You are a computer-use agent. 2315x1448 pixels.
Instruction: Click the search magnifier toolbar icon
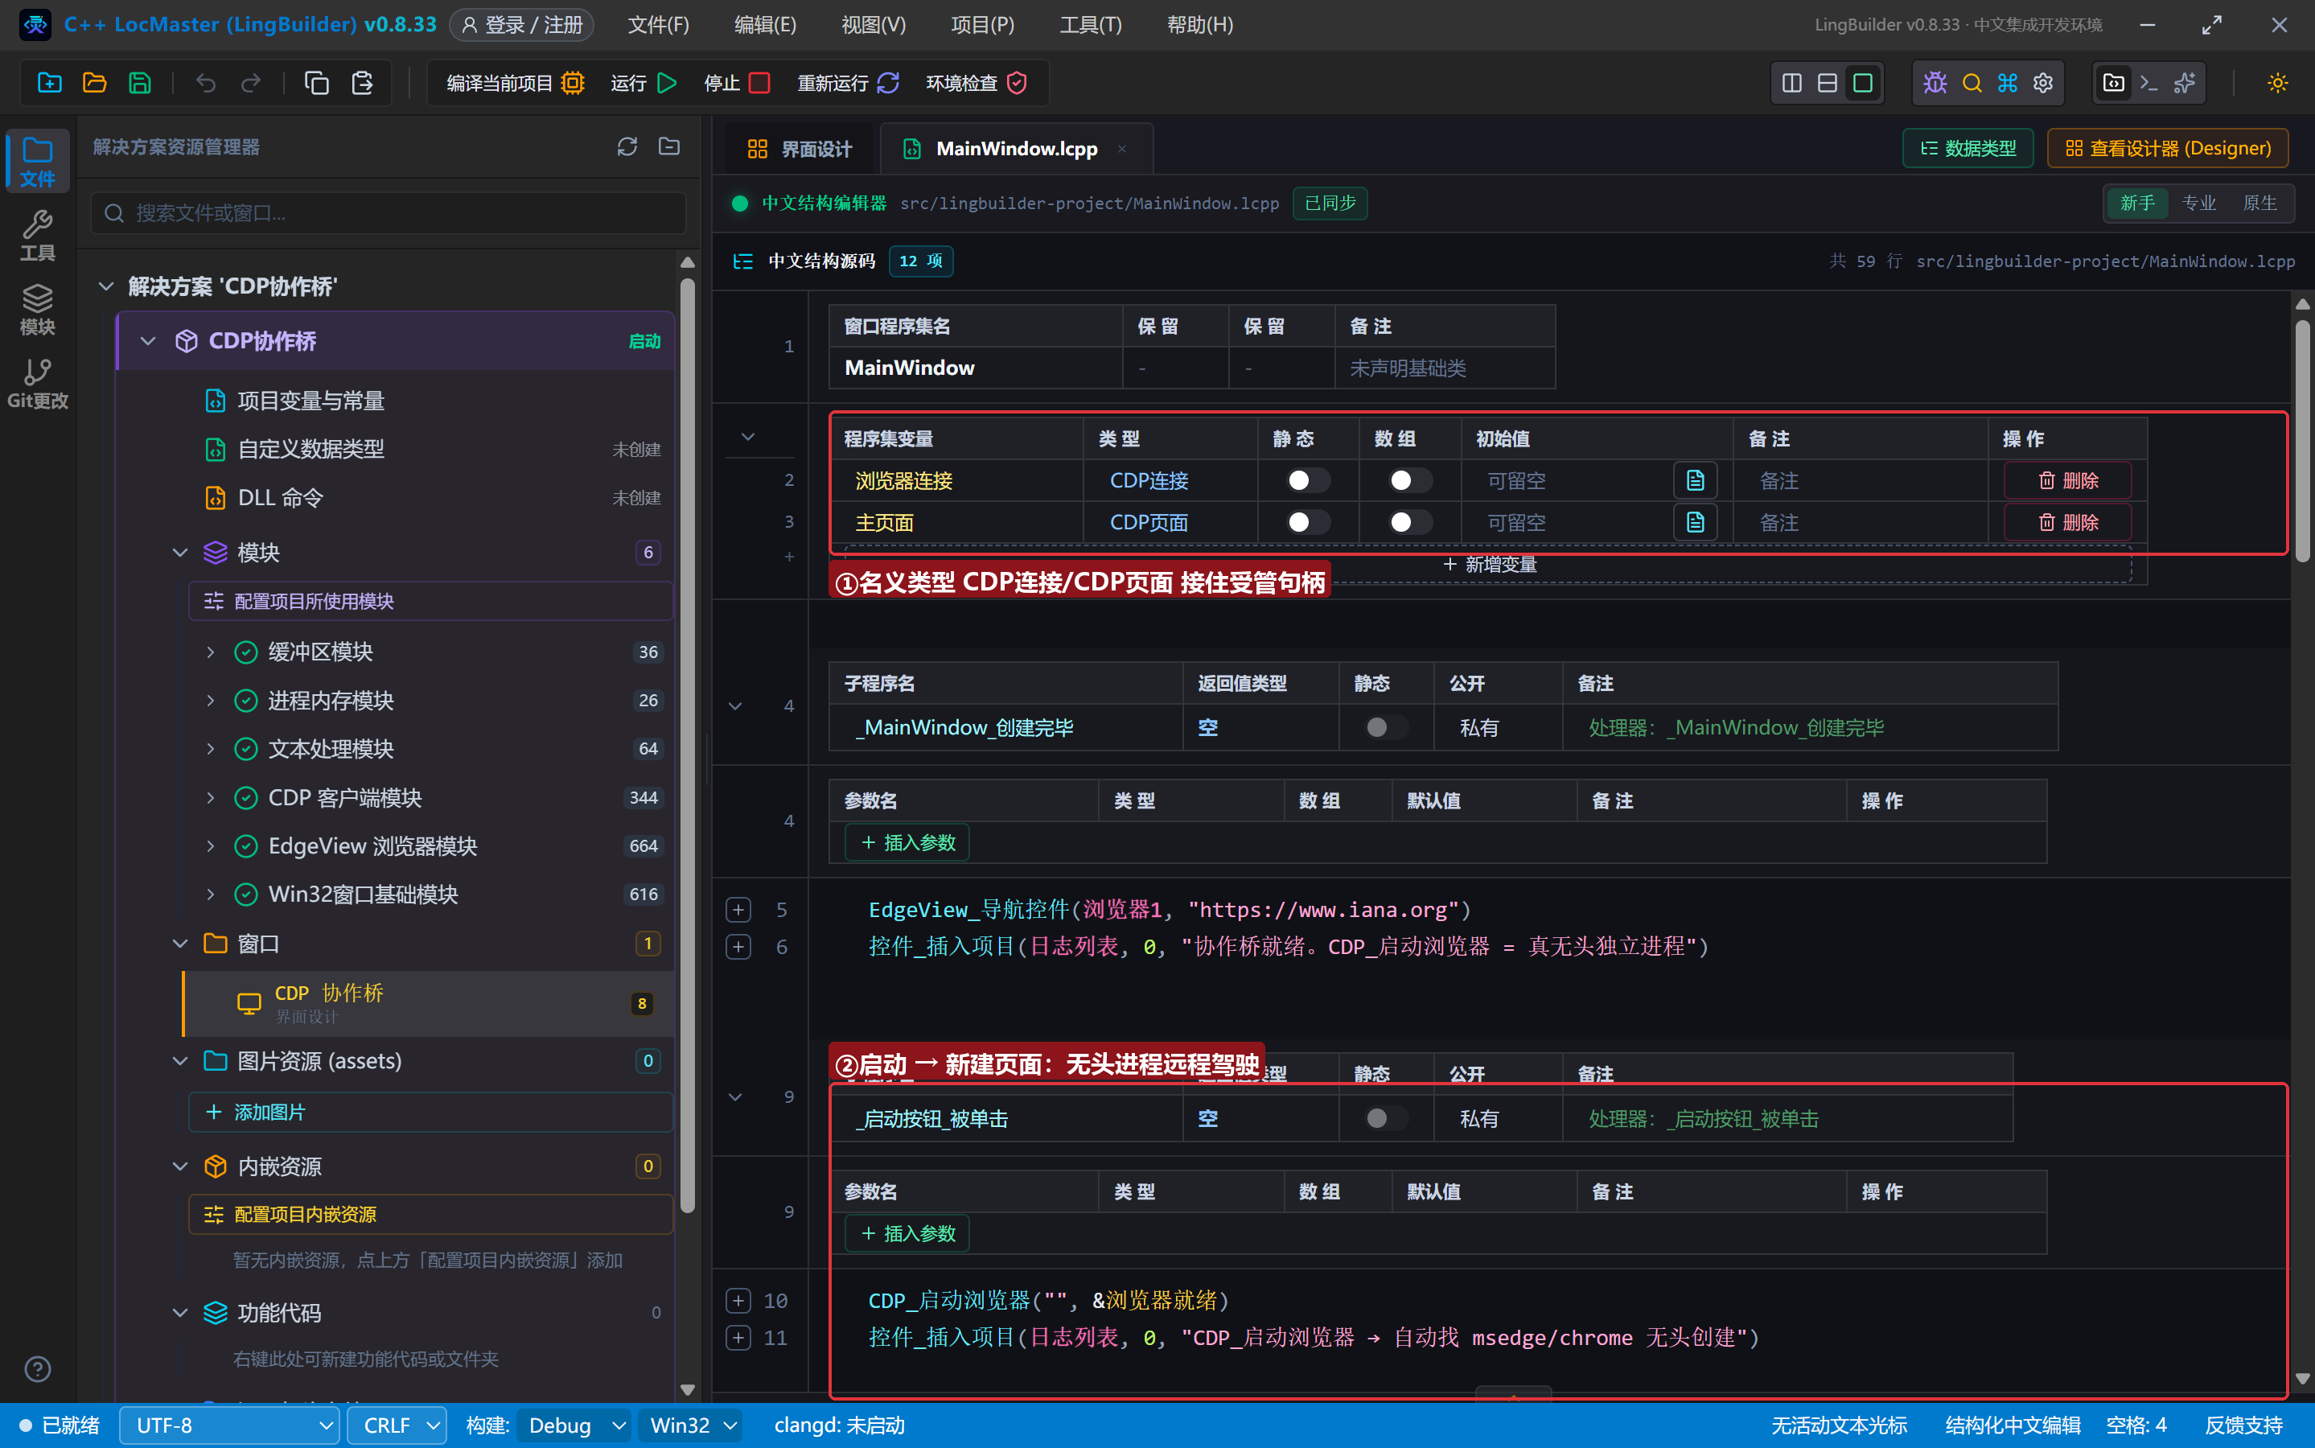[x=1972, y=84]
